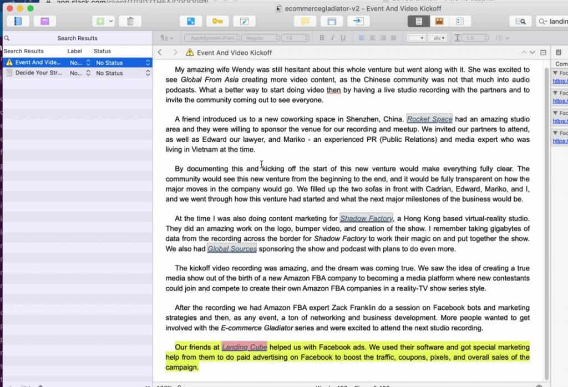Switch to Outliner view mode
The width and height of the screenshot is (568, 387).
(x=460, y=22)
